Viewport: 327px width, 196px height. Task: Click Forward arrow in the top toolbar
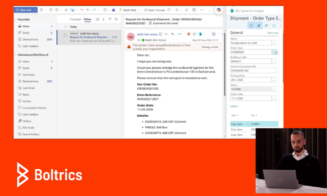pyautogui.click(x=94, y=10)
